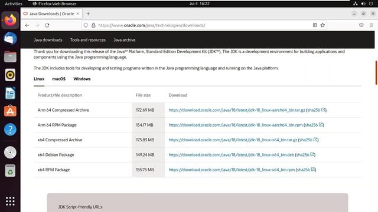The image size is (378, 212).
Task: Open Rhythmbox music player in dock
Action: coord(10,75)
